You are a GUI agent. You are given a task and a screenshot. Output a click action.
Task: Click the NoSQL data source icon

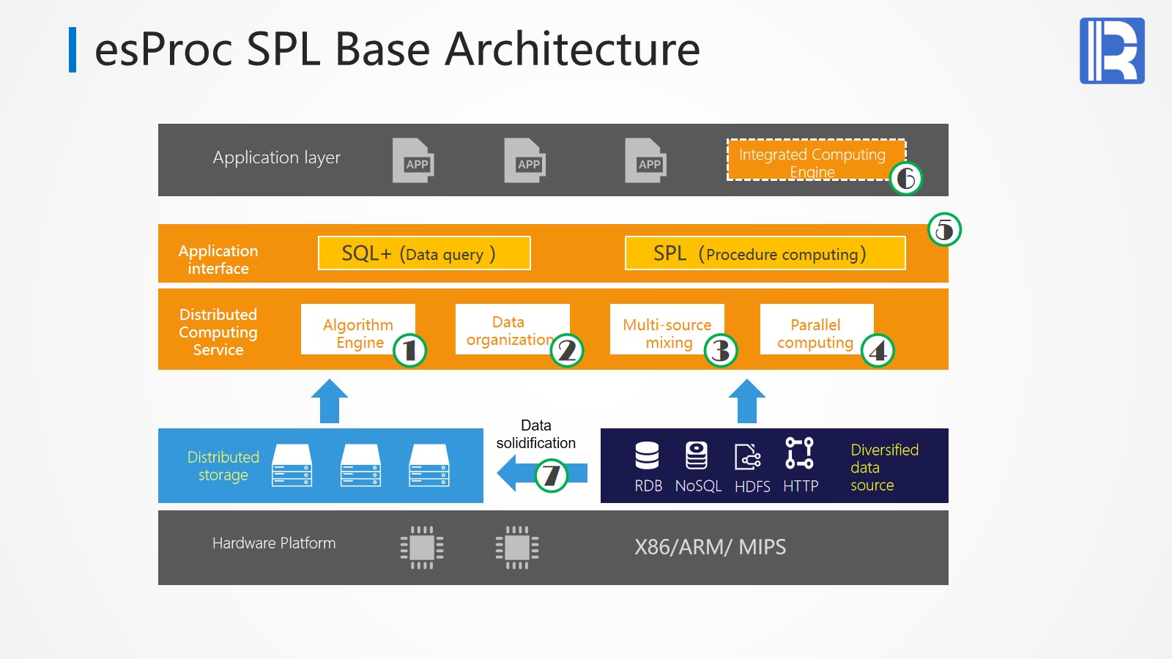coord(696,455)
